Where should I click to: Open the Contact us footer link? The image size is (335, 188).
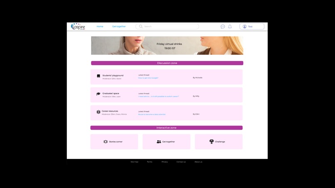[181, 162]
